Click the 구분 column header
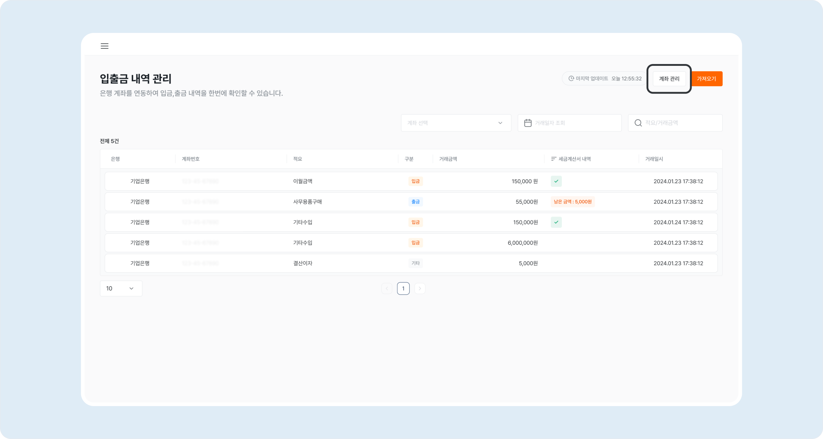 click(409, 159)
